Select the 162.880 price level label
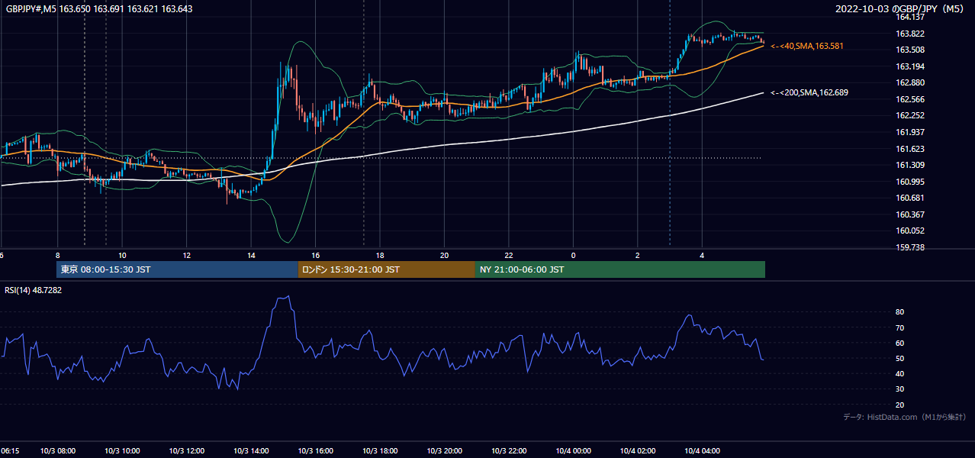Image resolution: width=975 pixels, height=458 pixels. (909, 82)
